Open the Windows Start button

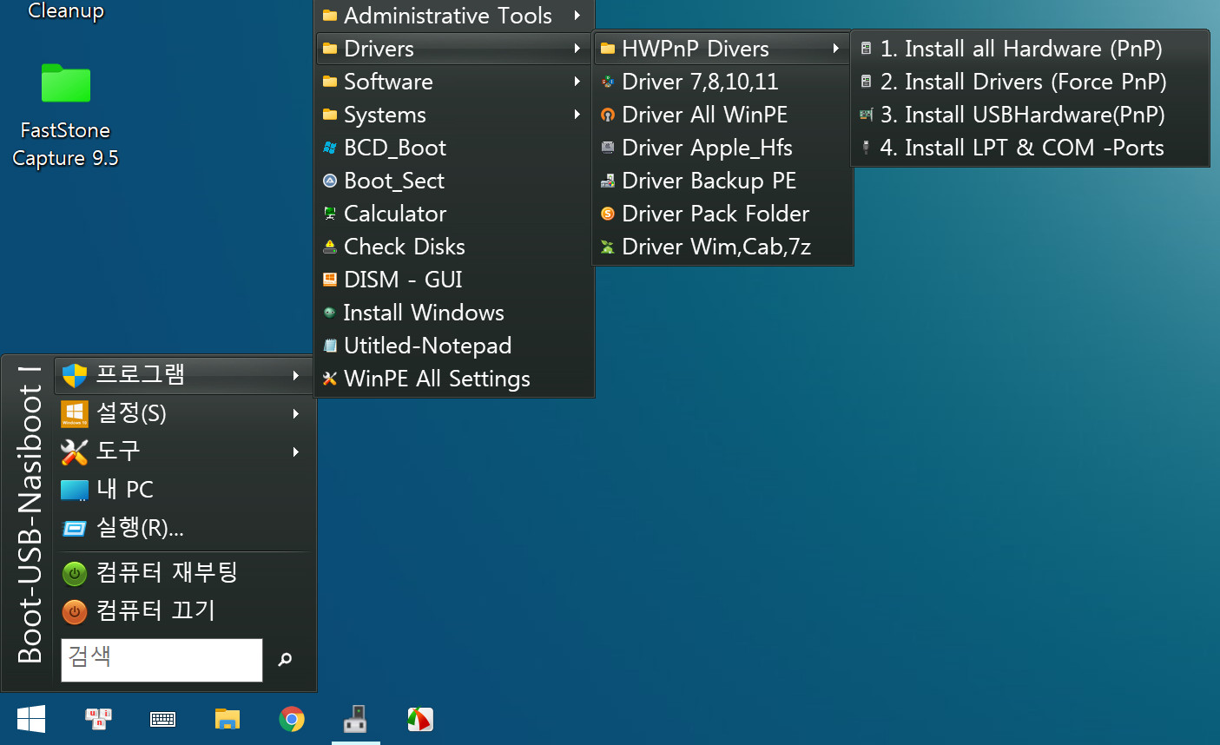31,719
